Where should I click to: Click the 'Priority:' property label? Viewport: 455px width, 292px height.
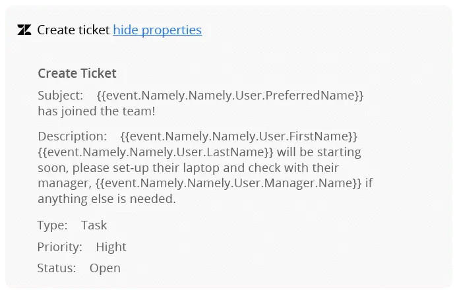[59, 247]
